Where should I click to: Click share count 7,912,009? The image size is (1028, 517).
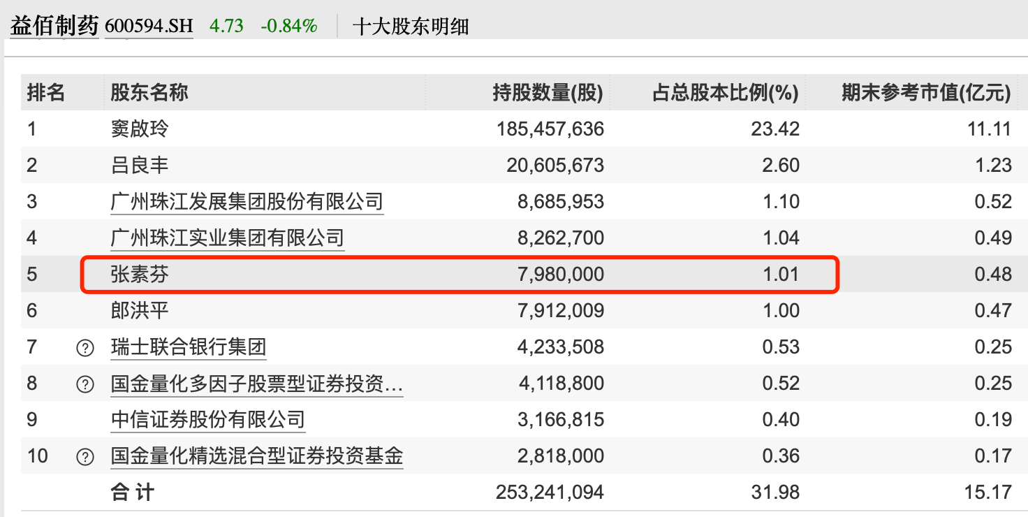[561, 311]
